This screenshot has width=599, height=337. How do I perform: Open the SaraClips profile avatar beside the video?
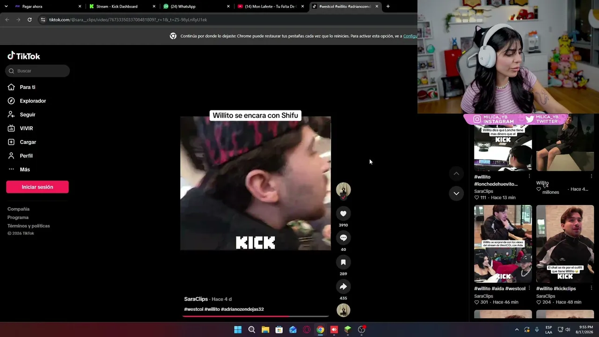(x=343, y=190)
